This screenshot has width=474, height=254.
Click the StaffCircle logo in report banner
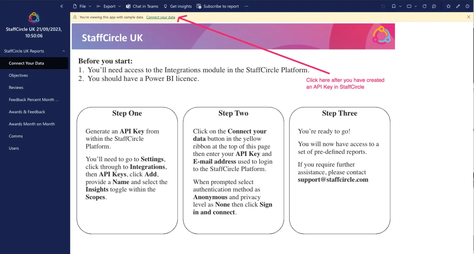point(381,35)
